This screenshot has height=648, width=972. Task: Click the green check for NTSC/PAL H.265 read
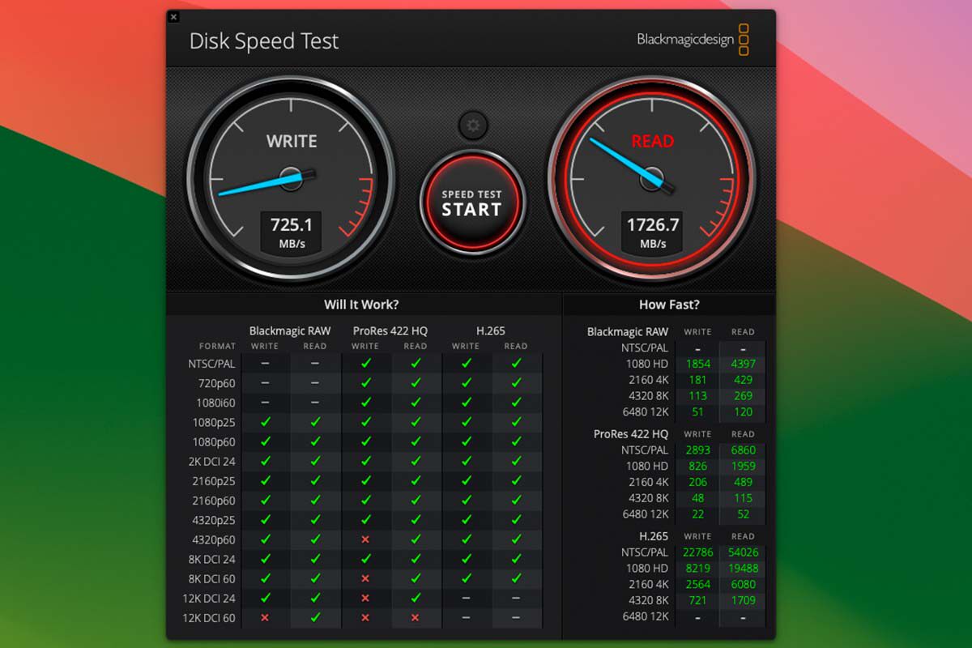point(516,364)
